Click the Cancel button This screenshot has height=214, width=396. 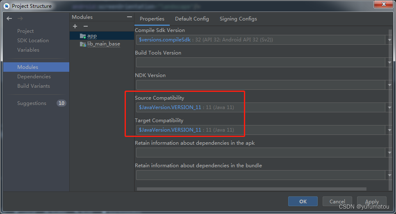click(x=337, y=201)
